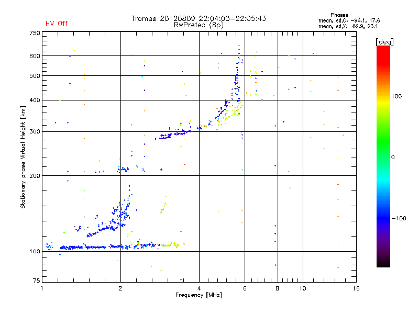
Task: Click the x-axis label '8'
Action: (278, 288)
